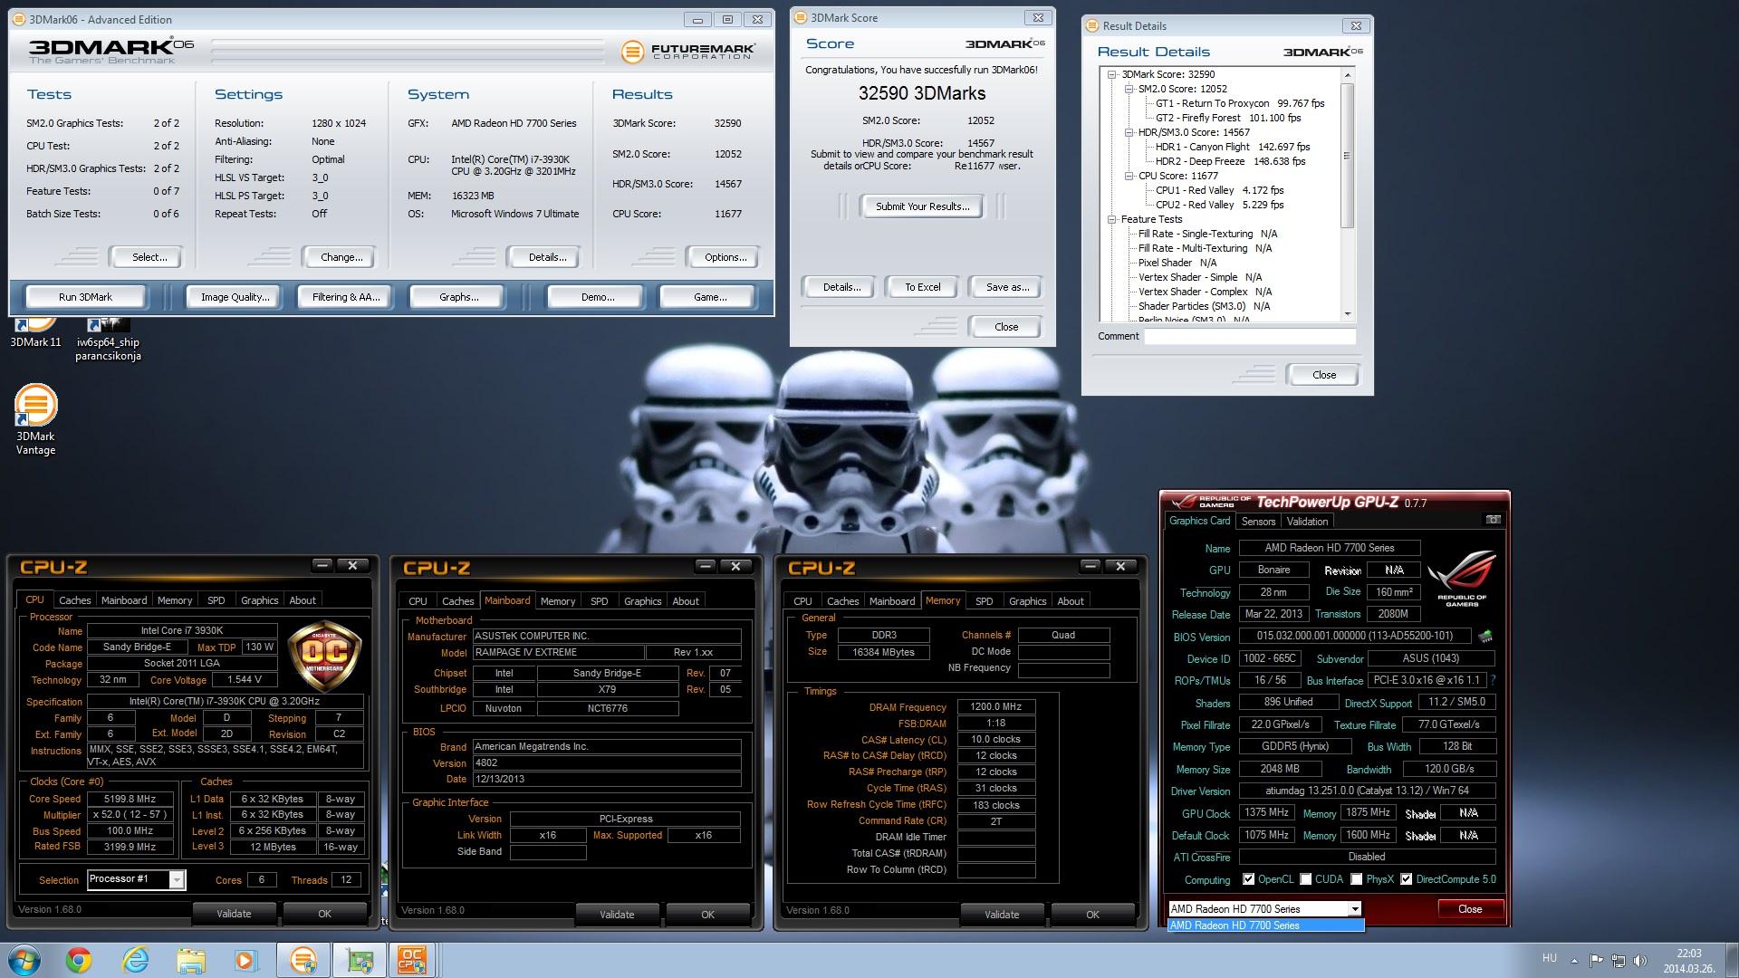Image resolution: width=1739 pixels, height=978 pixels.
Task: Open the About tab in first CPU-Z window
Action: pos(303,600)
